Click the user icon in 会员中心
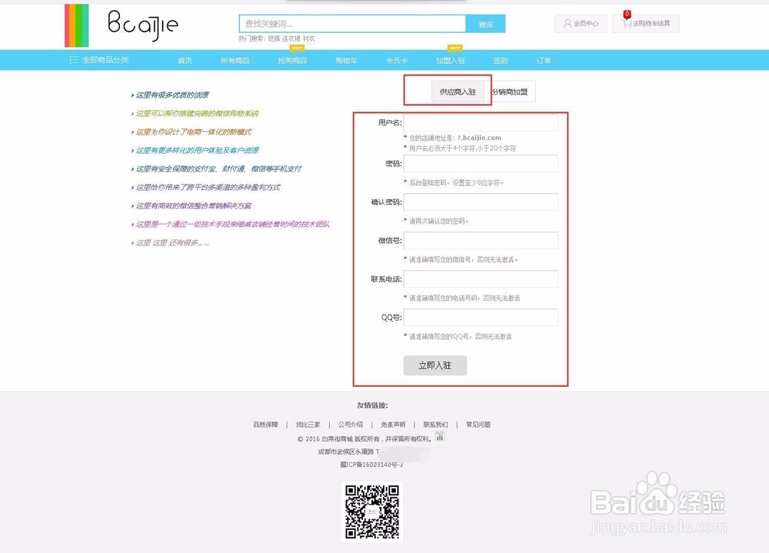 568,24
